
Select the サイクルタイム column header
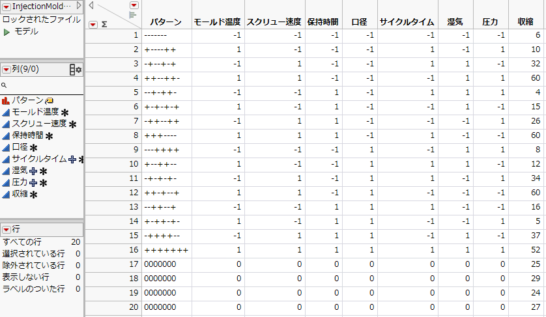[407, 22]
